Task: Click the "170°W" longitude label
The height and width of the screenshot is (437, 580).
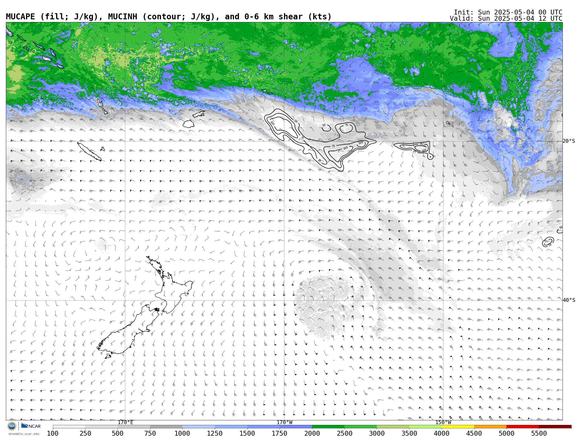Action: pyautogui.click(x=284, y=422)
